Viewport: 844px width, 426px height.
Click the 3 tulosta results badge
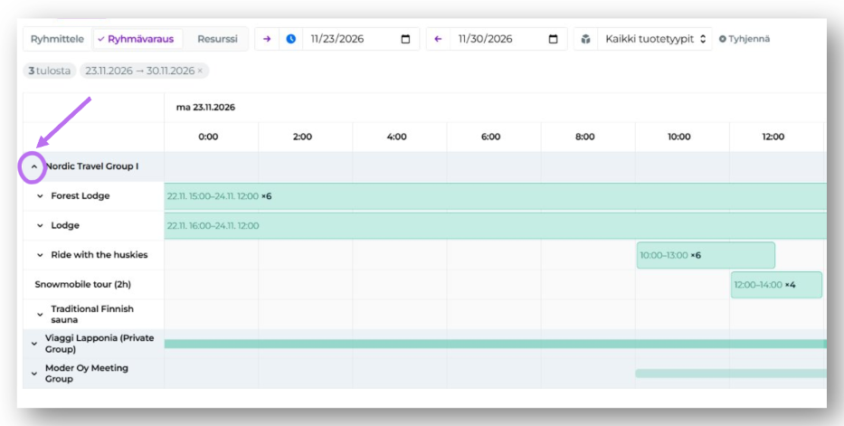coord(50,71)
